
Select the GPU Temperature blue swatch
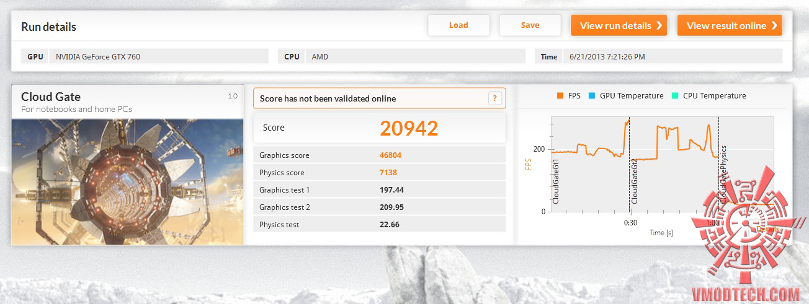pos(592,96)
